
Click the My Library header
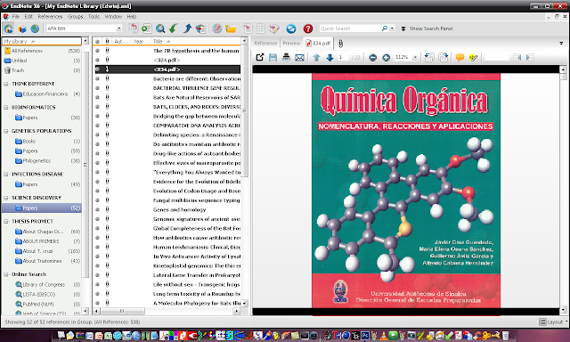pyautogui.click(x=42, y=42)
